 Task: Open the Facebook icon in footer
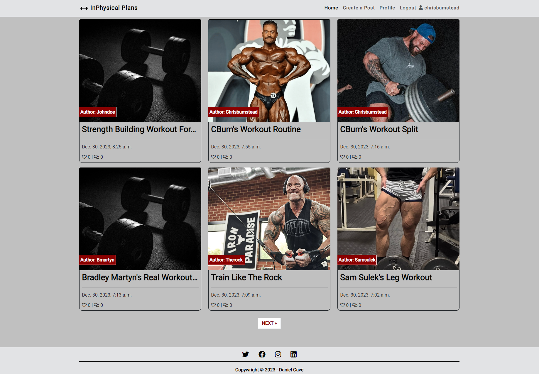(x=262, y=354)
